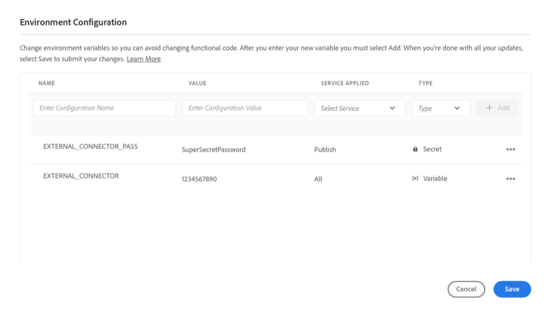Expand the Select Service chevron arrow
The height and width of the screenshot is (310, 544).
393,108
